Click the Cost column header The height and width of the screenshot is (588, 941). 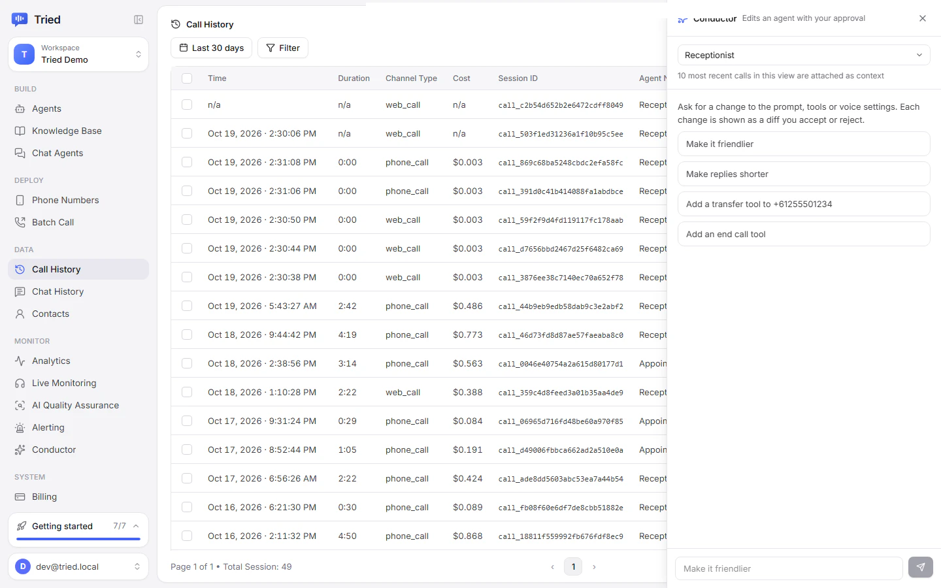point(461,78)
